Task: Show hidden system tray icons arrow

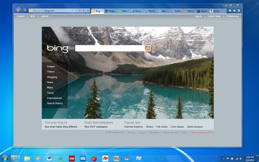Action: [224, 159]
